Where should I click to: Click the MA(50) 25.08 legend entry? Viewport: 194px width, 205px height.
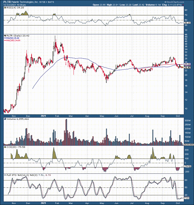tap(13, 38)
